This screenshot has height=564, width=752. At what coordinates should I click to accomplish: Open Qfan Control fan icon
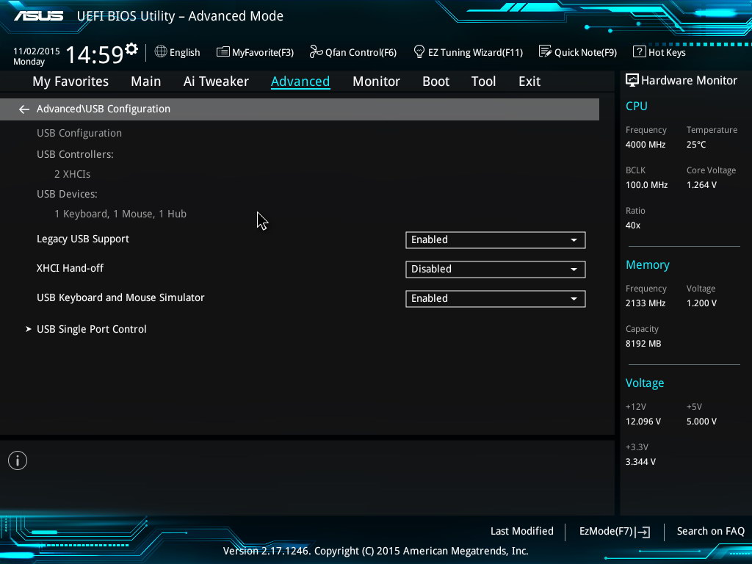click(316, 52)
